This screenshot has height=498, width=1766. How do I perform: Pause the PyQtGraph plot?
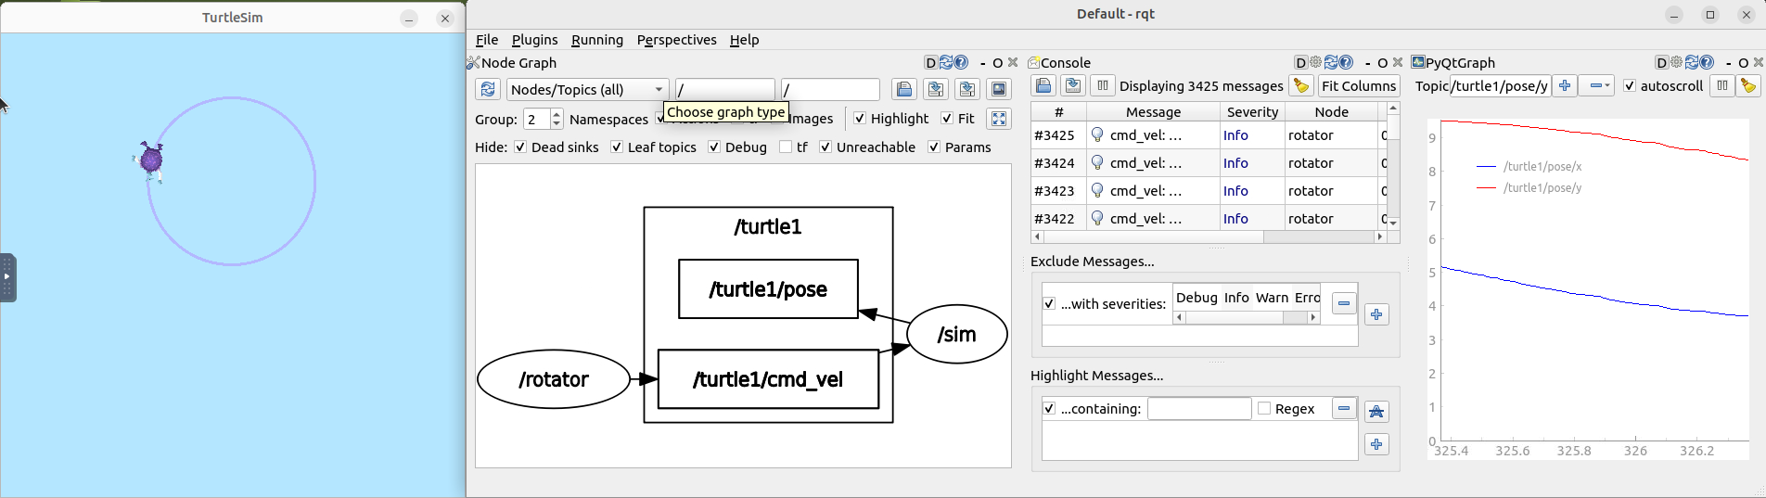pyautogui.click(x=1722, y=86)
